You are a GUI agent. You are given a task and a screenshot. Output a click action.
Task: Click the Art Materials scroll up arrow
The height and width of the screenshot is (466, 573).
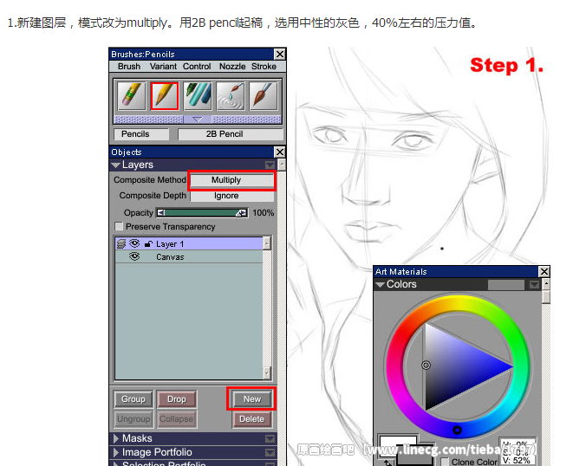coord(546,284)
